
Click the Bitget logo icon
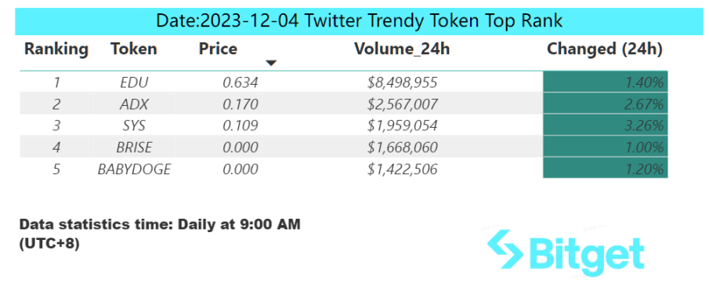tap(505, 249)
